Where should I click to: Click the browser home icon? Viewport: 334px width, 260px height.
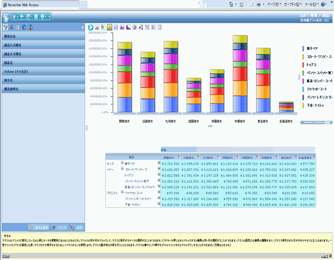231,4
